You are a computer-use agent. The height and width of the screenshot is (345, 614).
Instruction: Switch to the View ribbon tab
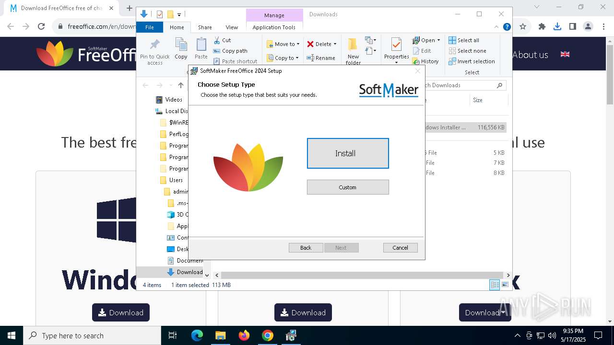click(232, 27)
